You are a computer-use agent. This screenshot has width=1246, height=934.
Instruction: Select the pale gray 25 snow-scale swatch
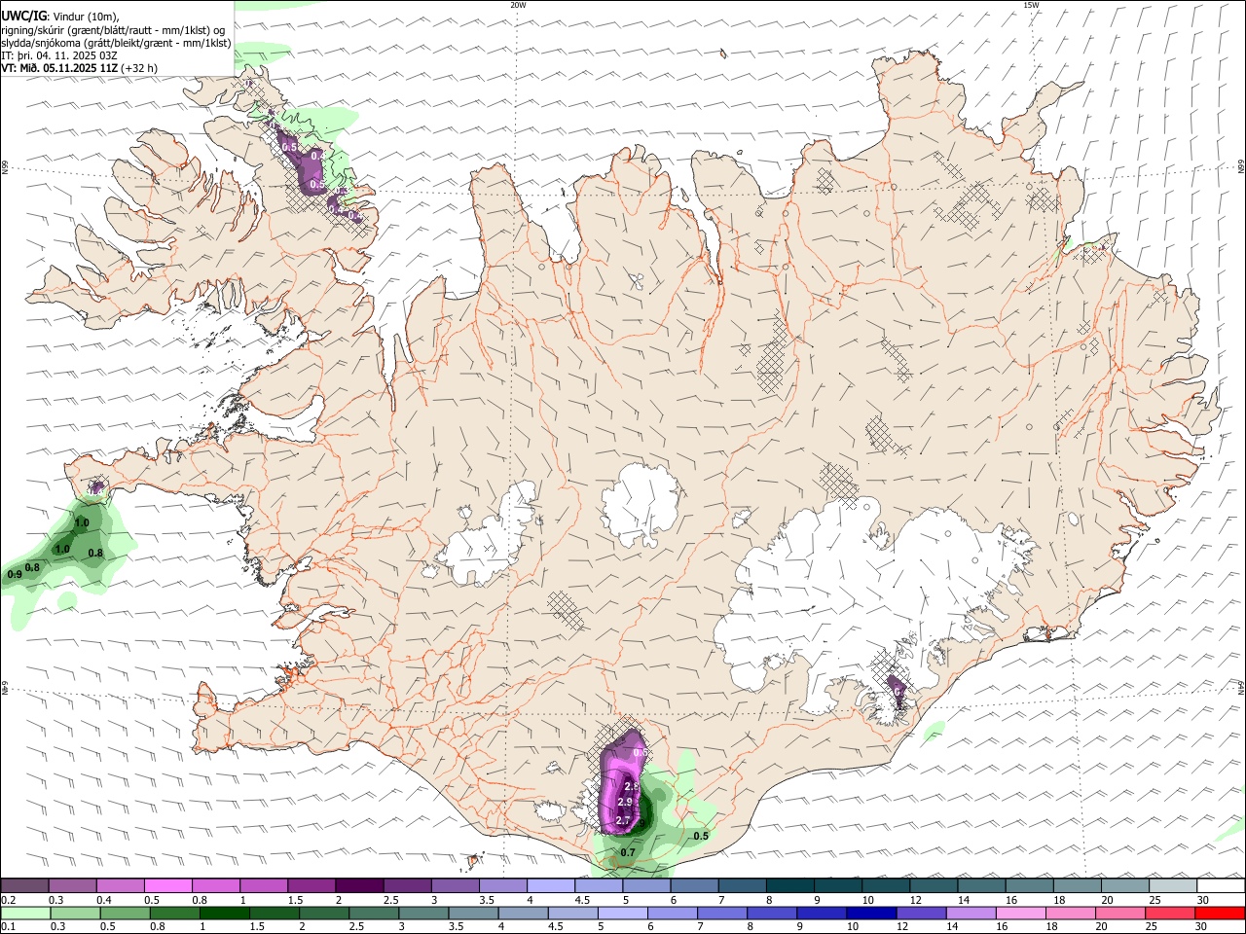1172,885
